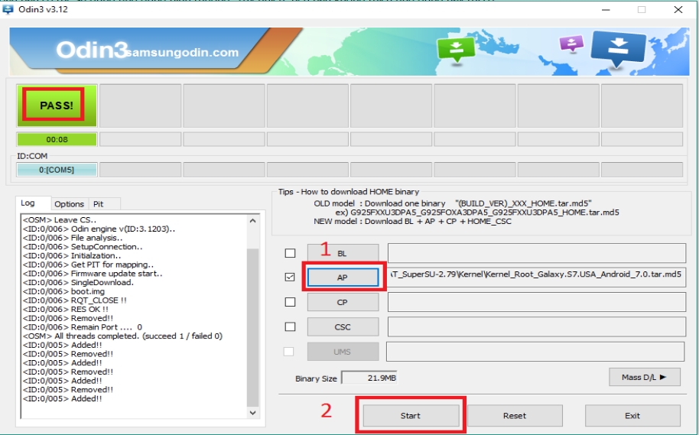
Task: Click the blue download icon in banner
Action: [x=618, y=48]
